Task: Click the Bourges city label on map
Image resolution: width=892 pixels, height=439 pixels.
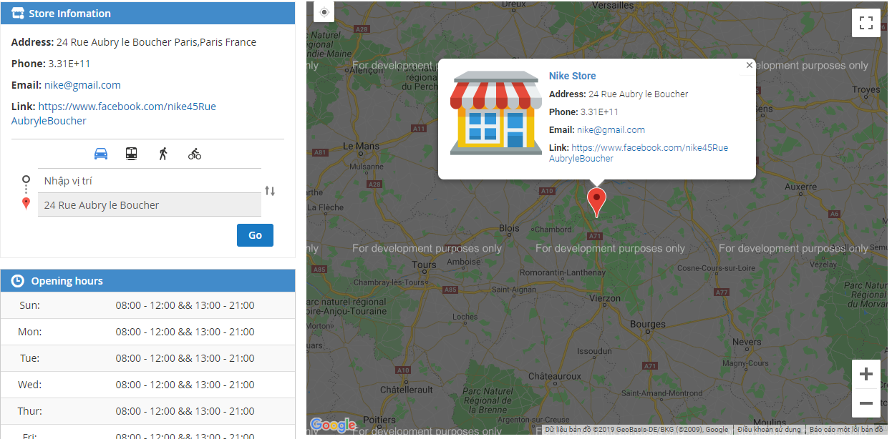Action: click(648, 325)
